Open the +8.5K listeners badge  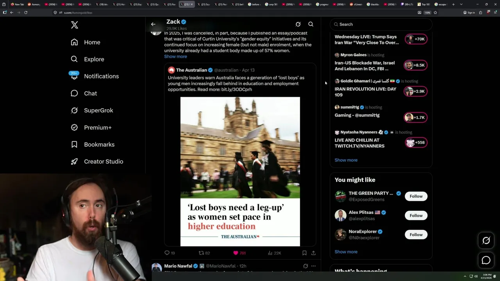click(x=416, y=65)
